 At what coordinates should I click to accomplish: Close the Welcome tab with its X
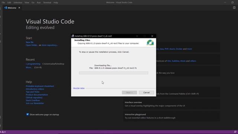pyautogui.click(x=19, y=8)
